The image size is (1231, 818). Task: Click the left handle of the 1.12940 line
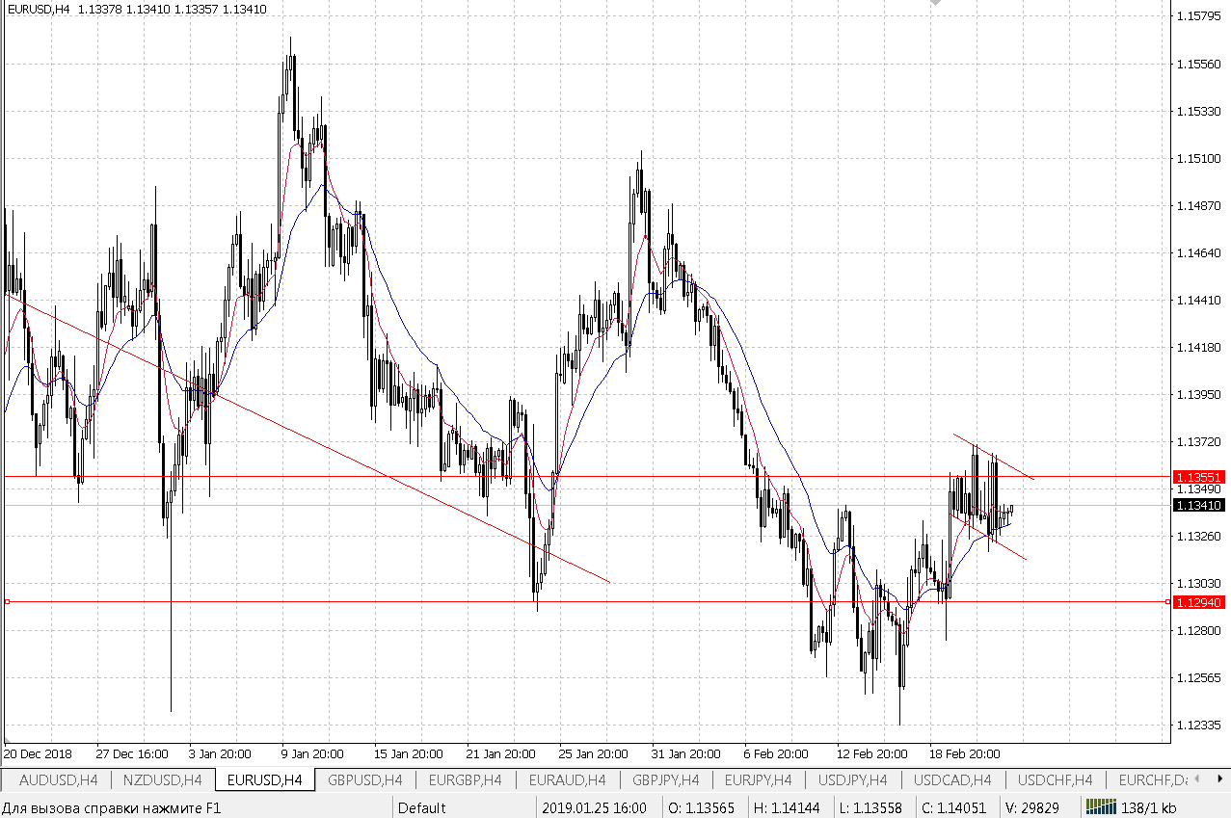[7, 601]
